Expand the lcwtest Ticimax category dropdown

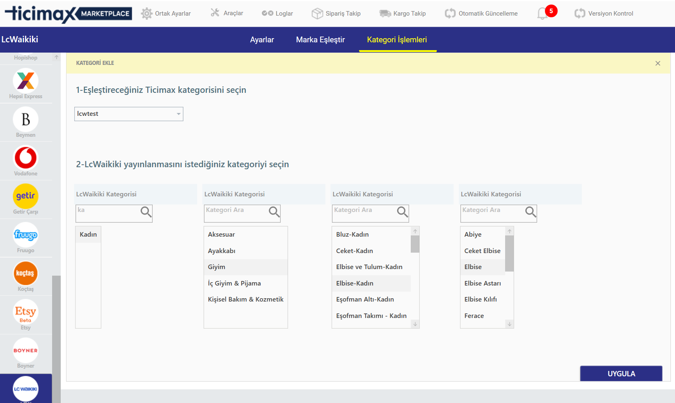tap(129, 114)
